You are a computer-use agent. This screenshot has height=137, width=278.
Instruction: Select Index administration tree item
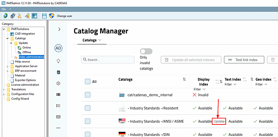(32, 57)
